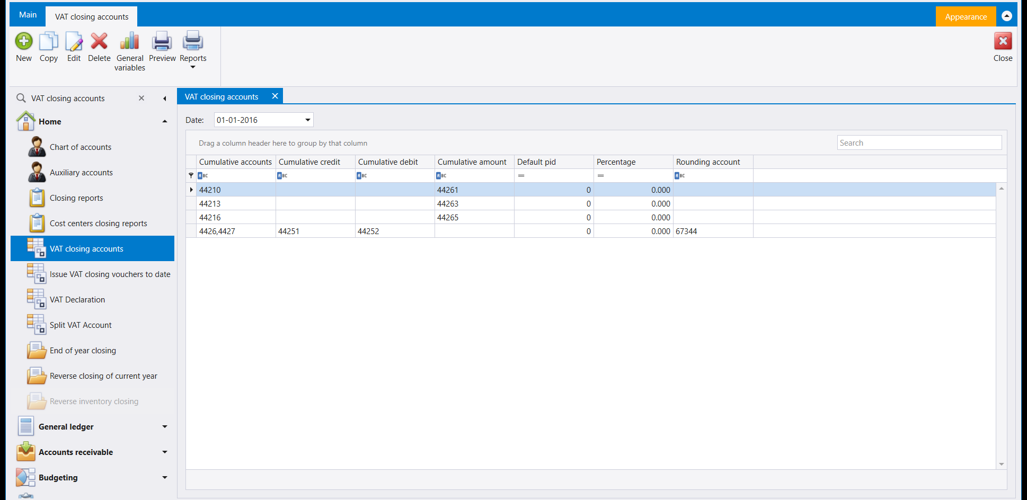Expand the Budgeting section
1027x500 pixels.
[x=165, y=477]
